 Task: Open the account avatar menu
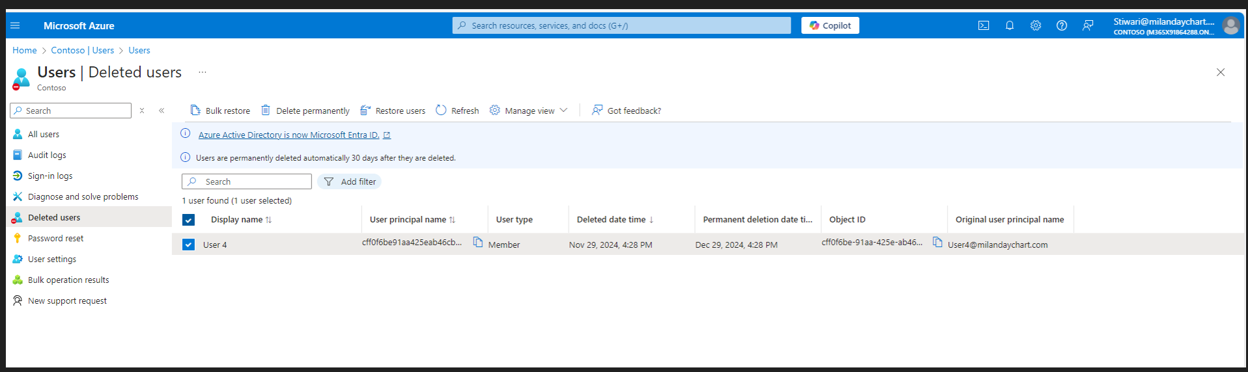[1230, 26]
